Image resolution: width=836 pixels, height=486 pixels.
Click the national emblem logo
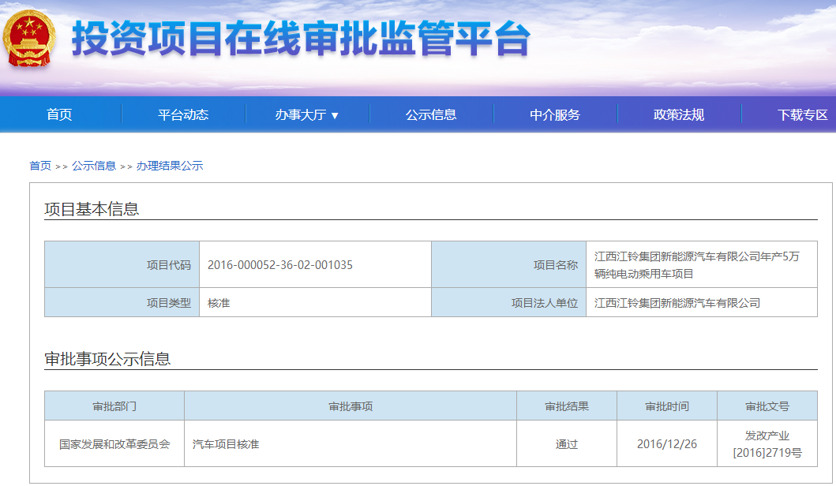28,38
